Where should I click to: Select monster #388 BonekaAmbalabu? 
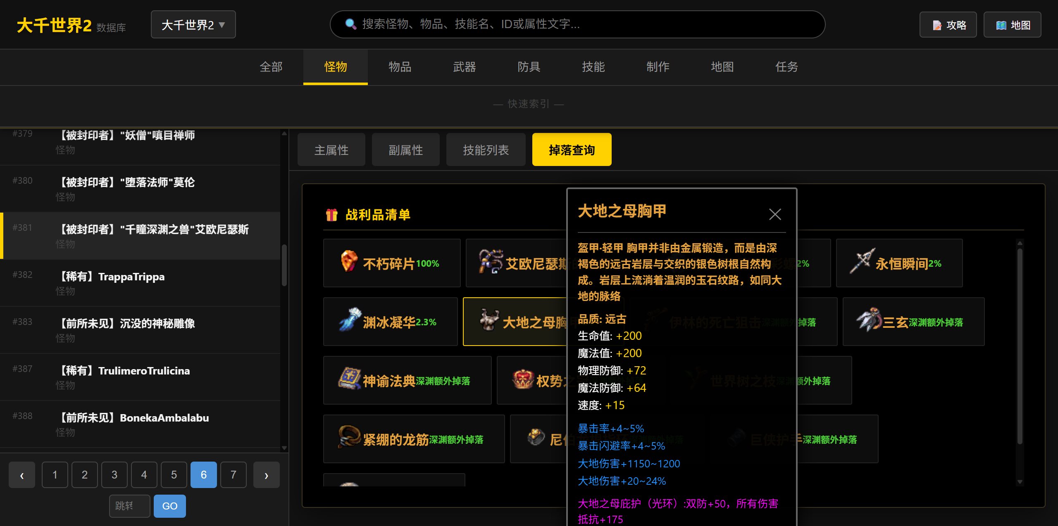140,424
